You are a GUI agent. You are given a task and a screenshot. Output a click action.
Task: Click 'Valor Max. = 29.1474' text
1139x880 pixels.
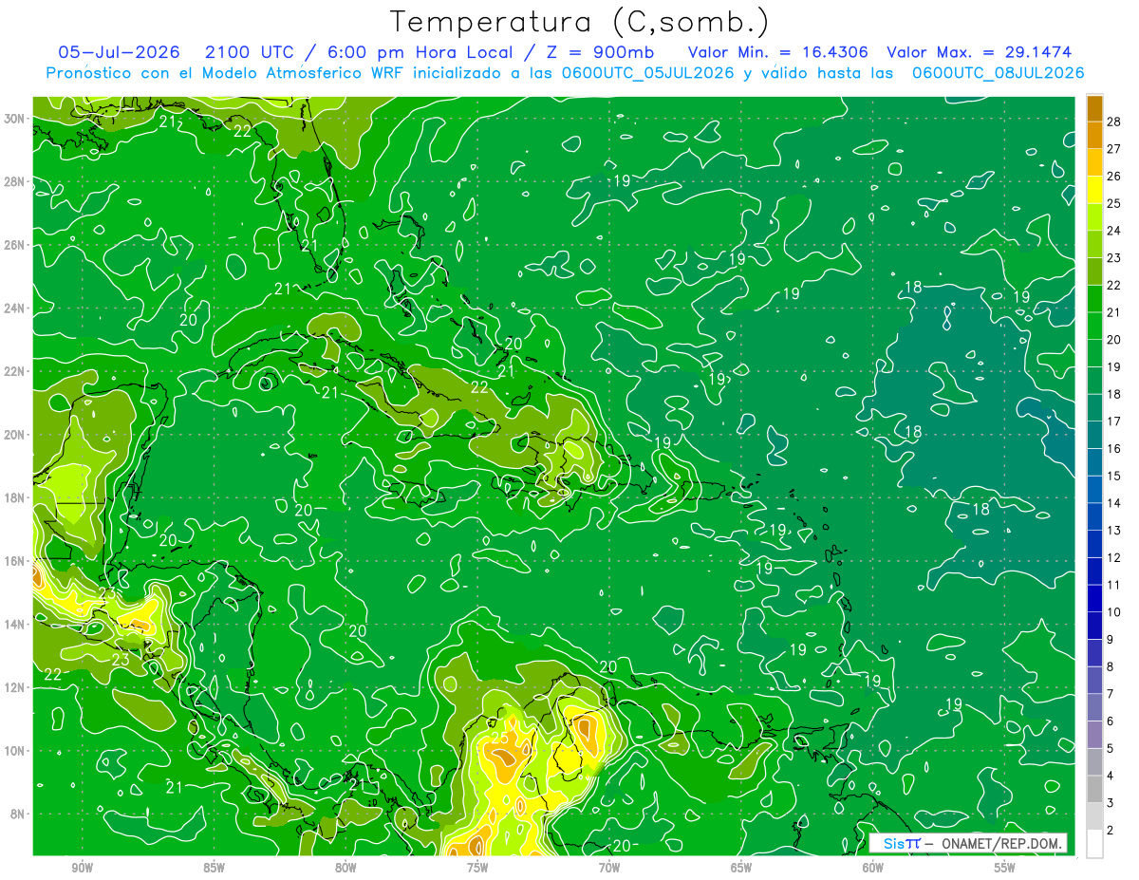[980, 51]
